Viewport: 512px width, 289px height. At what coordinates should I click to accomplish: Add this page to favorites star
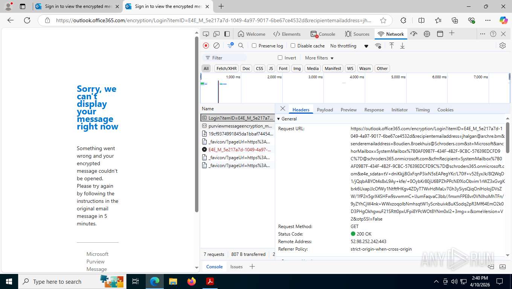pos(383,20)
